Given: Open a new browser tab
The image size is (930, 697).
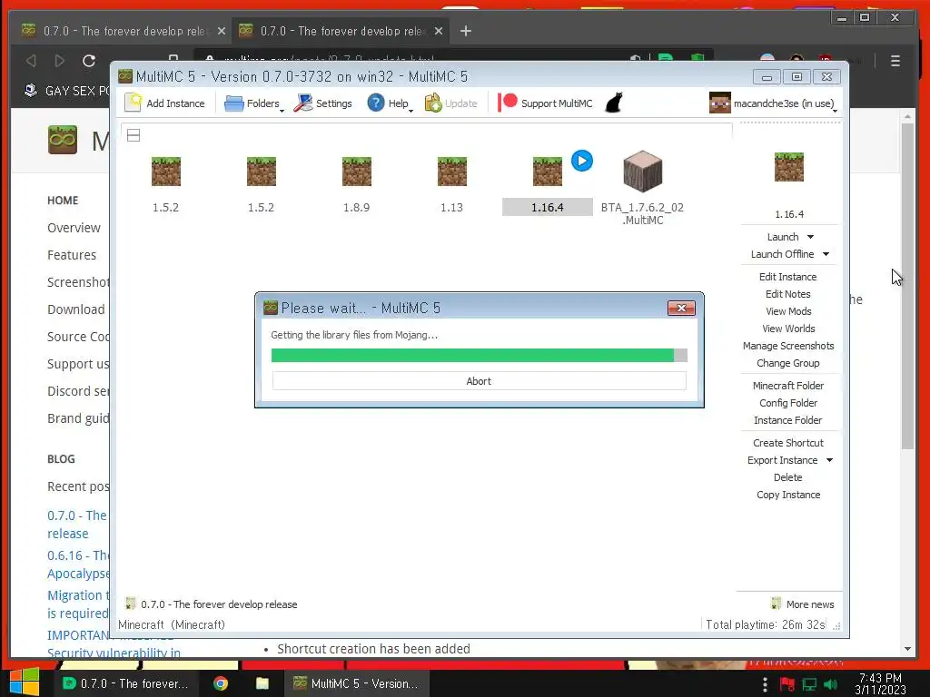Looking at the screenshot, I should [466, 31].
